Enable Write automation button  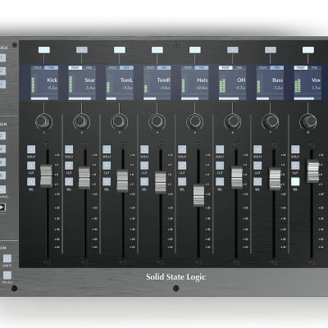point(7,258)
